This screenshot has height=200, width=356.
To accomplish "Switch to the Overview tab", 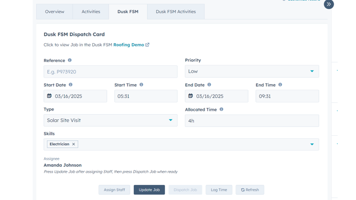I will [x=55, y=12].
